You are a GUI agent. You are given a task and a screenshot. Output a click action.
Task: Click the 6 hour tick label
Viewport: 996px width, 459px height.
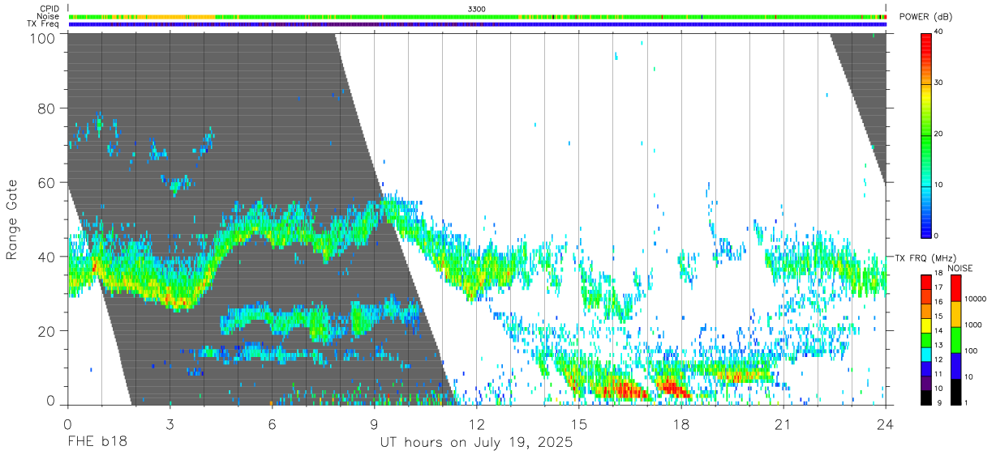click(272, 424)
